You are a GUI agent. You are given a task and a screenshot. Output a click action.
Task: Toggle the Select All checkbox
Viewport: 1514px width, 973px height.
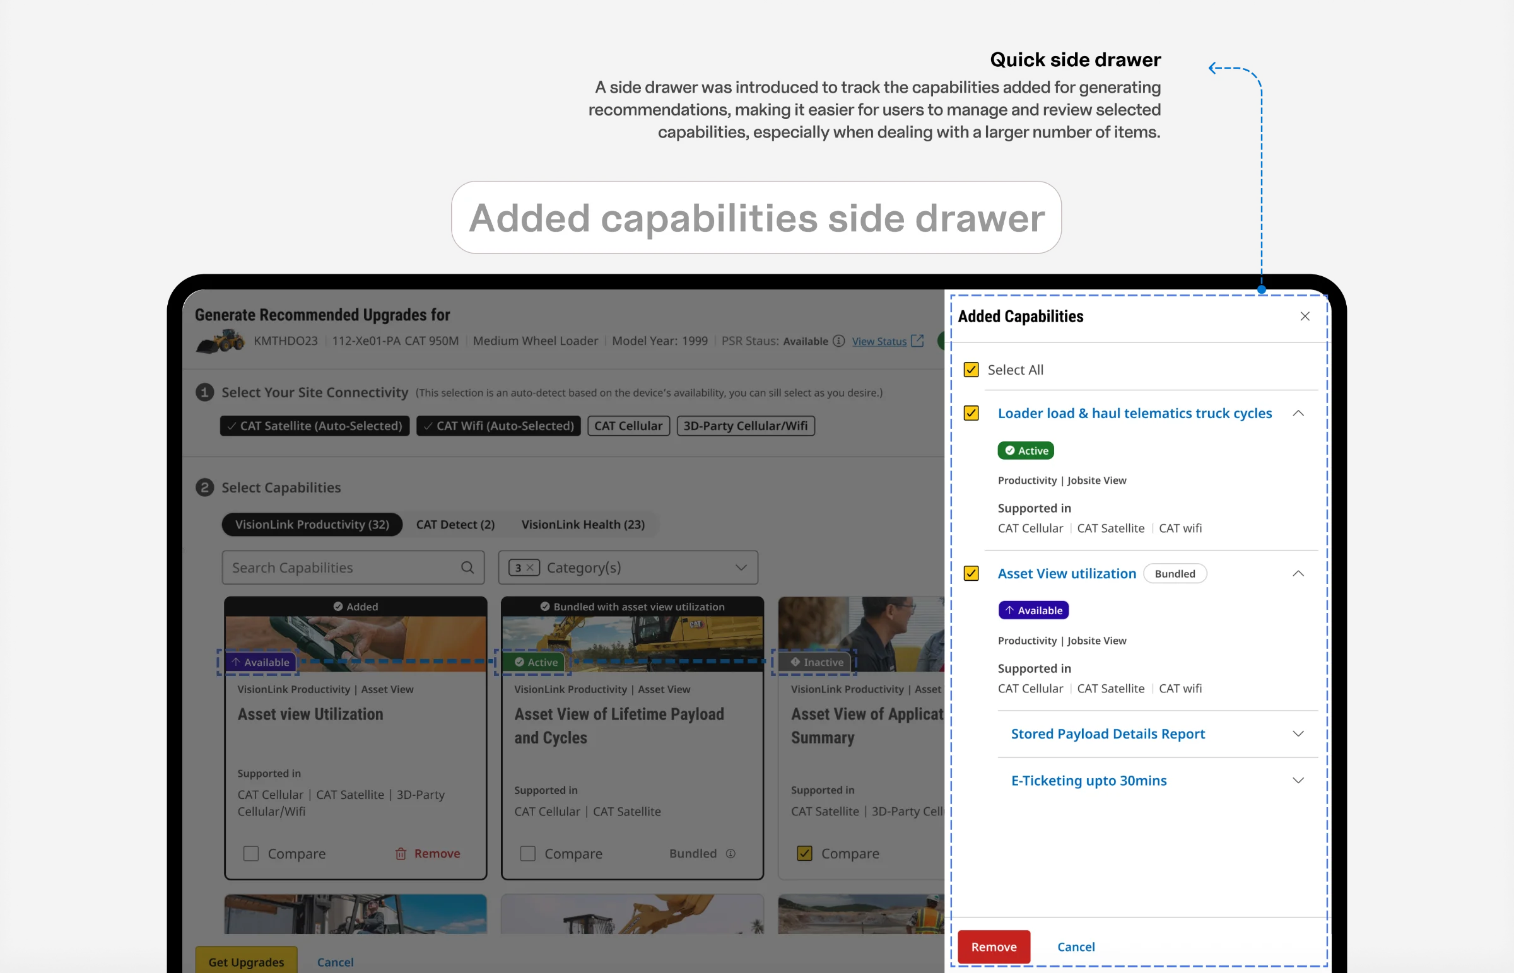tap(971, 370)
